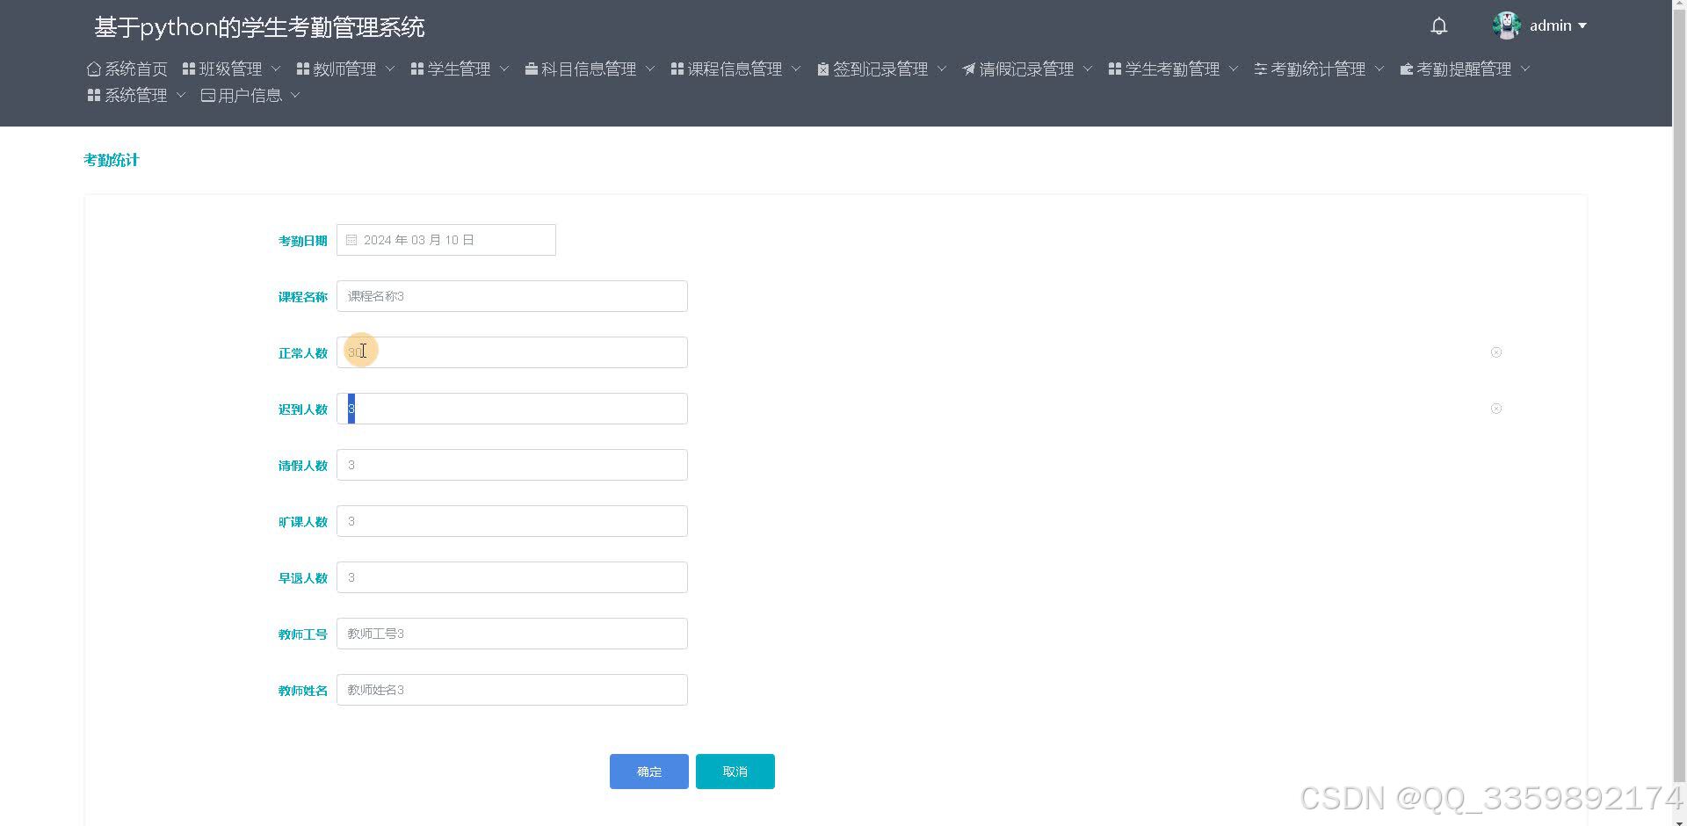The height and width of the screenshot is (826, 1687).
Task: Focus the 教师姓名 input field
Action: click(512, 690)
